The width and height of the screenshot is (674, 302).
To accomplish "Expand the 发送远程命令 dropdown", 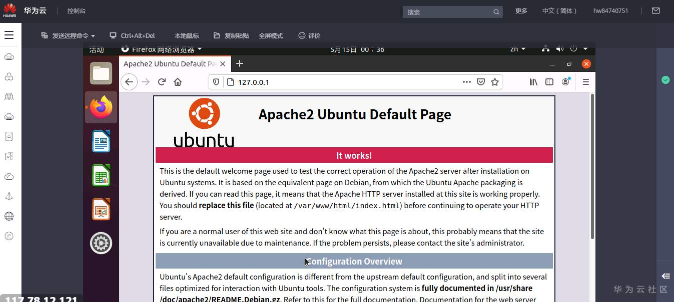I will 68,35.
